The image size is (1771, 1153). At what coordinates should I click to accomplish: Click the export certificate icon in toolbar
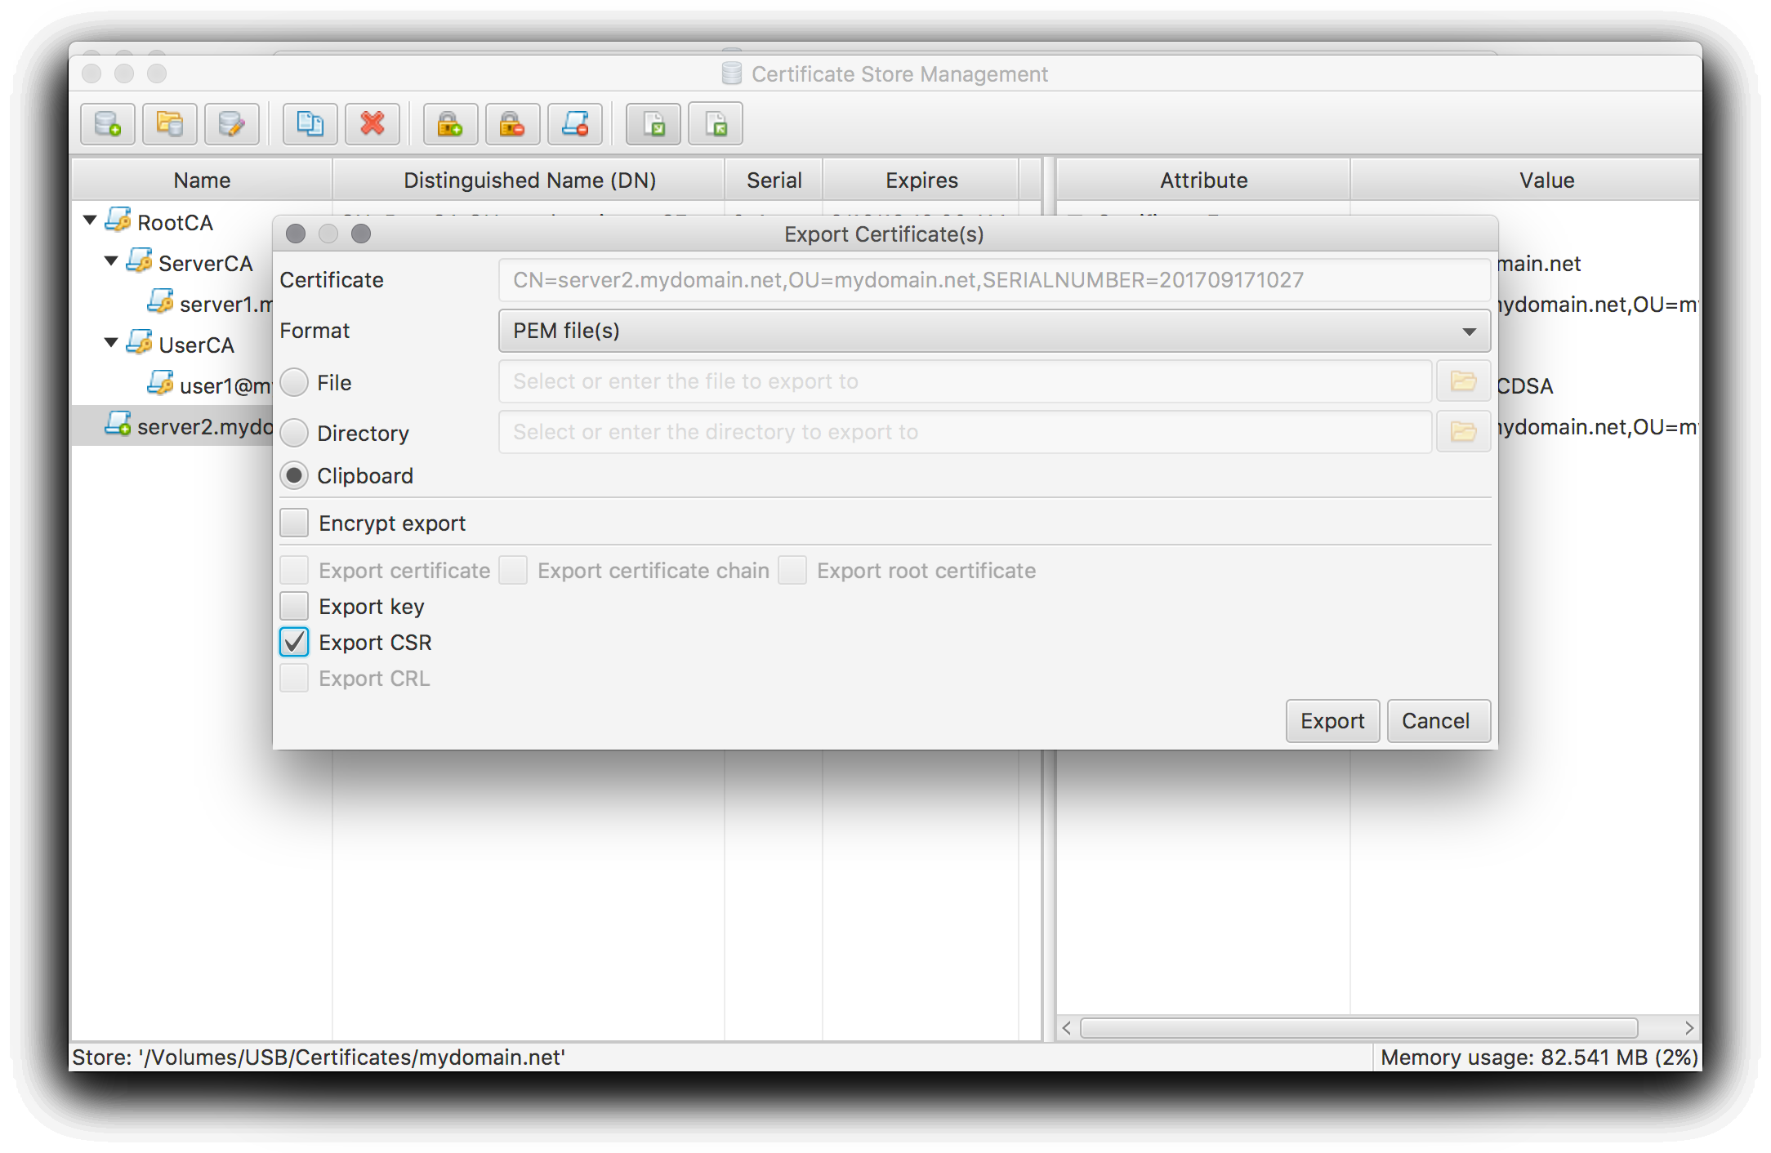[x=654, y=125]
